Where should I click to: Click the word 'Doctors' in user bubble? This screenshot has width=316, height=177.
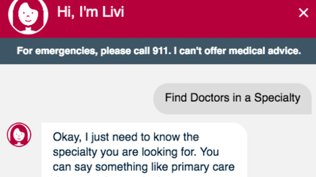(x=210, y=98)
